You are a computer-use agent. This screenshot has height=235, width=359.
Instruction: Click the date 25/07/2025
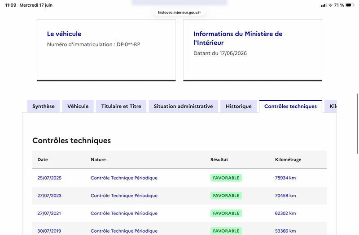tap(49, 178)
